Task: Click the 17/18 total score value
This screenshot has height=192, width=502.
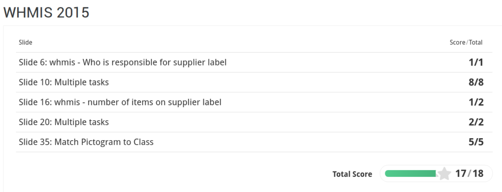Action: (x=469, y=173)
